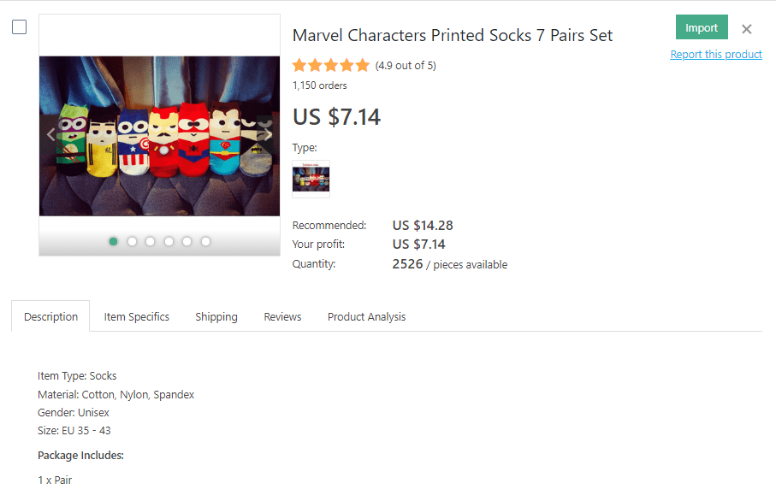Click the fifth rating star

point(362,65)
